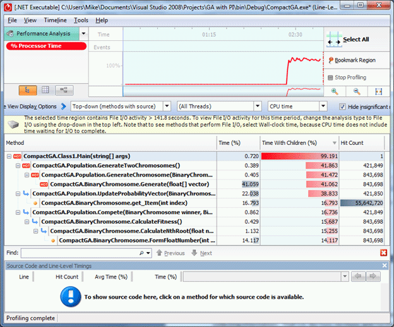Click the Select All button text
The width and height of the screenshot is (394, 327).
[356, 39]
